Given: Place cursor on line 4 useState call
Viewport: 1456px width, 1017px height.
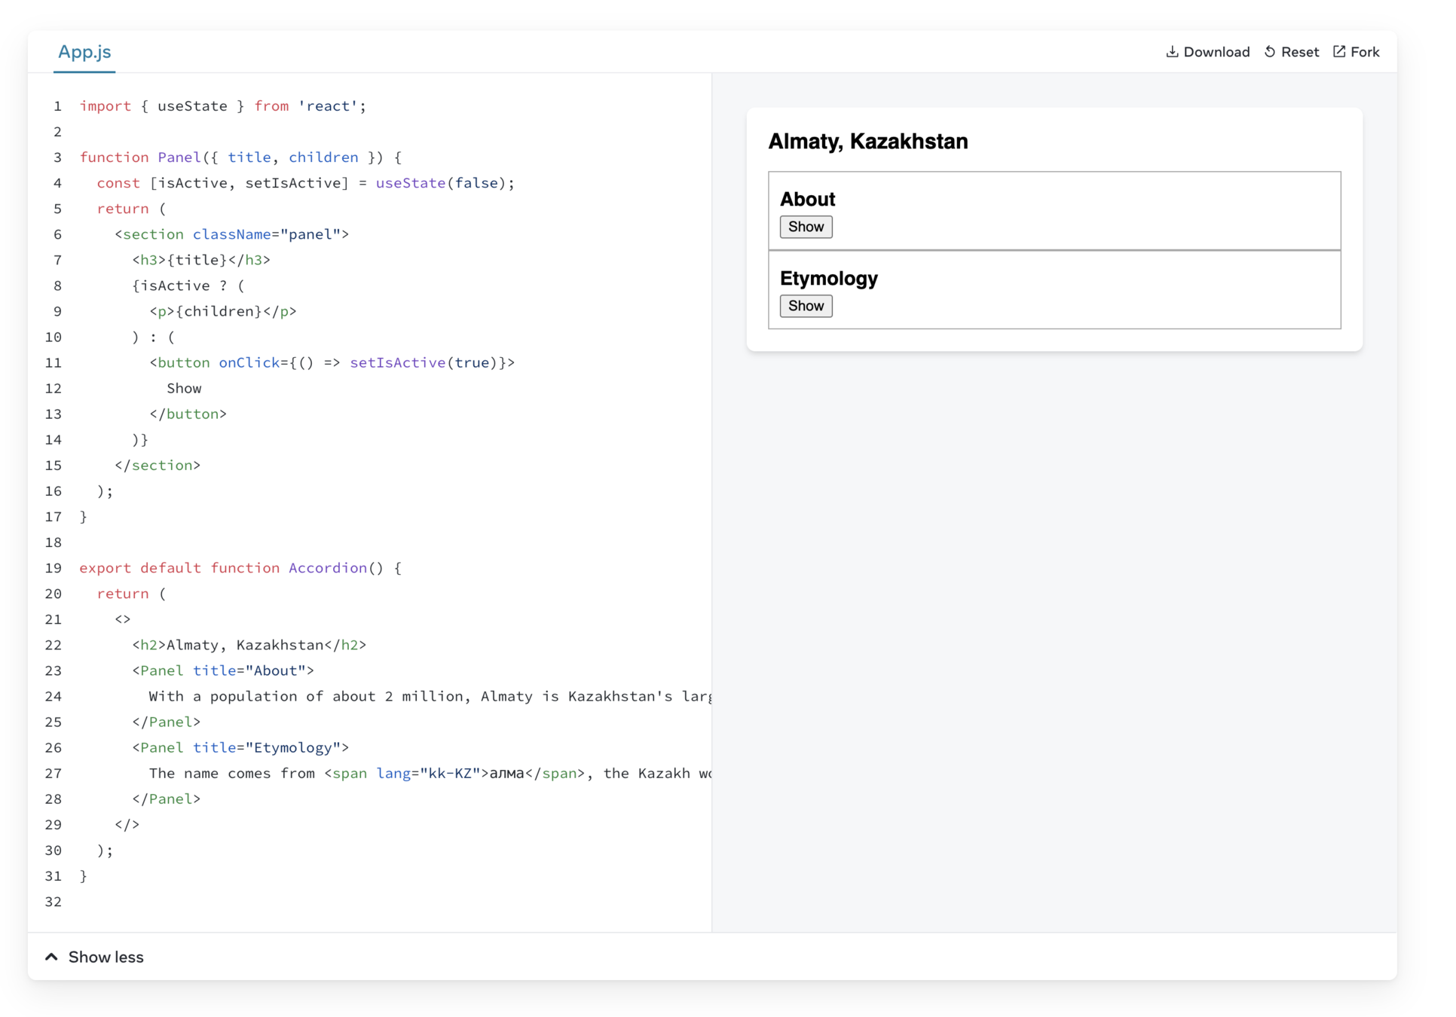Looking at the screenshot, I should point(410,183).
